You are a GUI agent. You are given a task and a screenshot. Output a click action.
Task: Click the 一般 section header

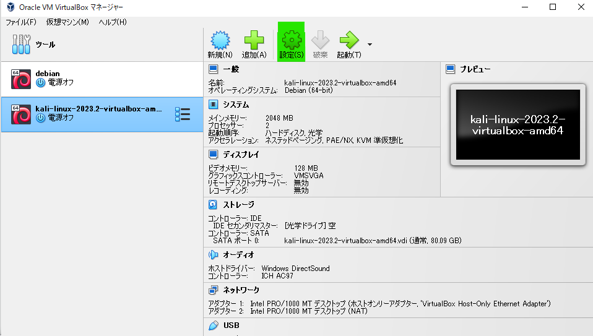coord(231,69)
